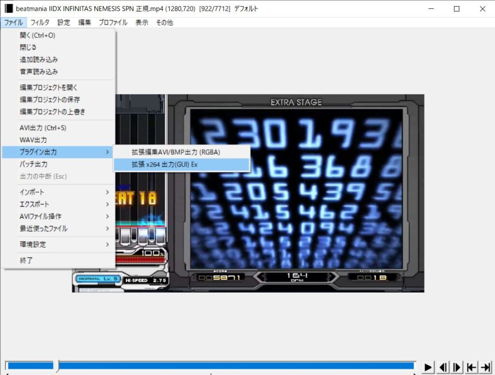Jump to the first frame
The width and height of the screenshot is (495, 375).
[471, 367]
